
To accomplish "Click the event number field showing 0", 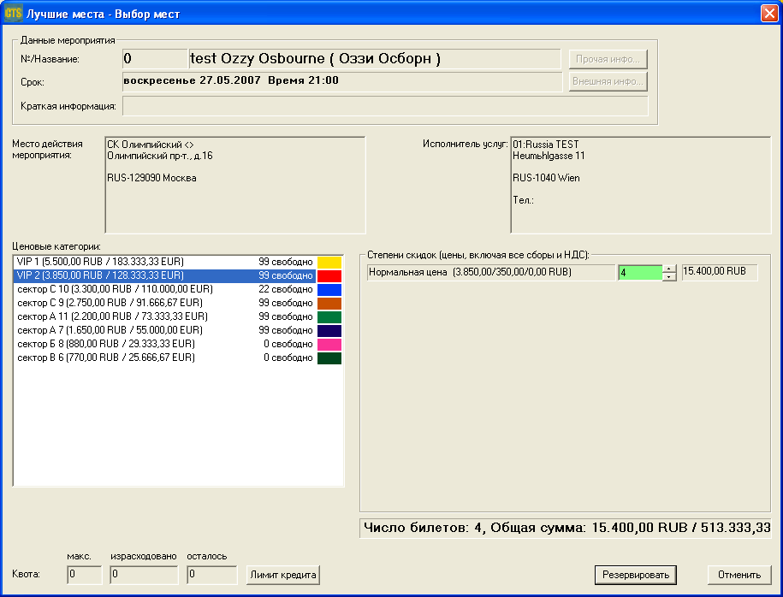I will pyautogui.click(x=155, y=59).
